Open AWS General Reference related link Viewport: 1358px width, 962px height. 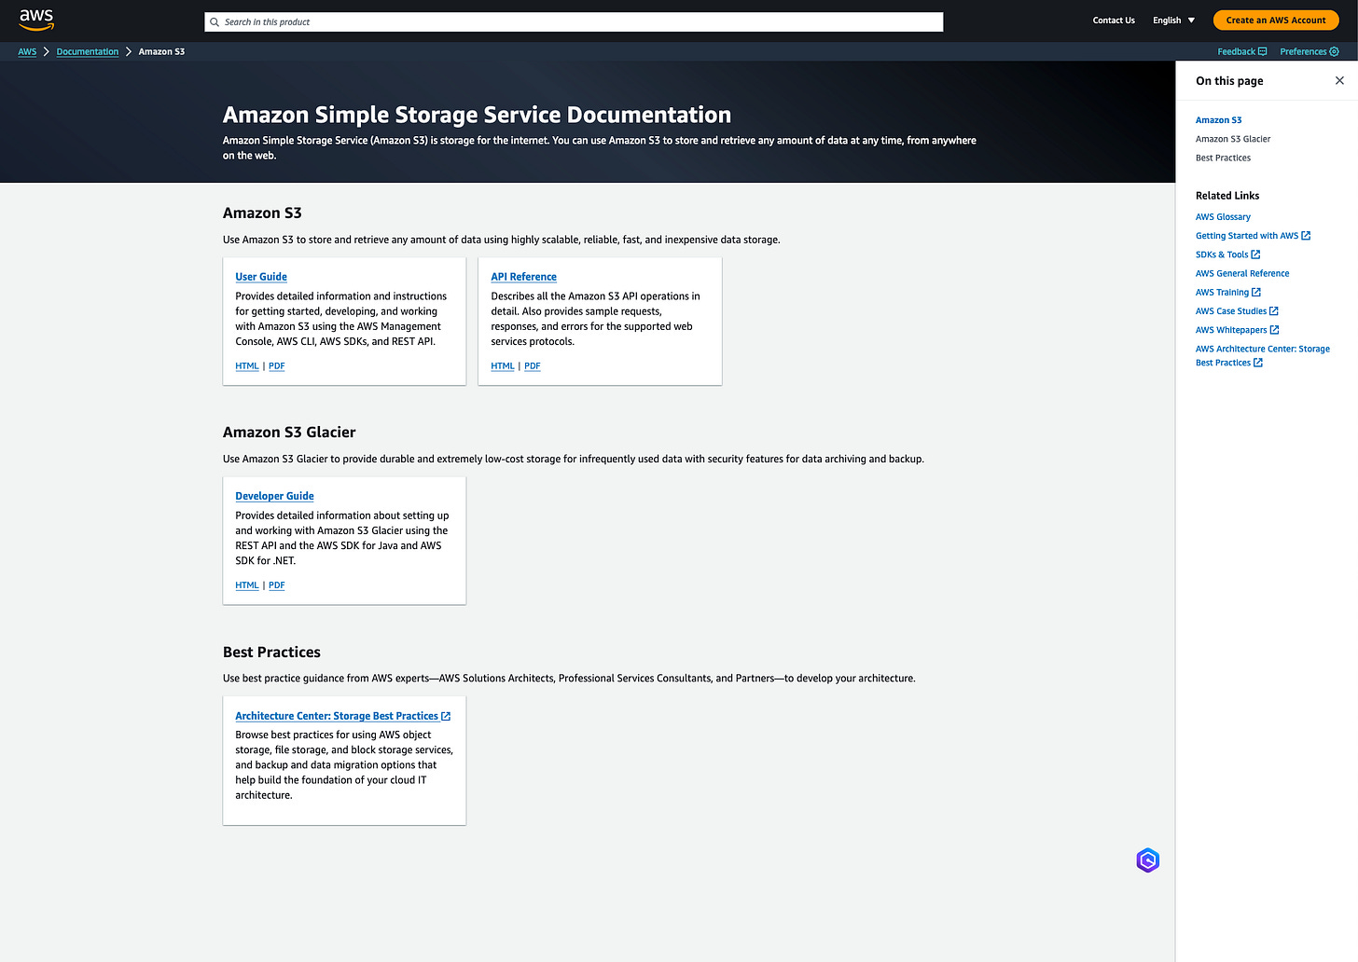(1242, 273)
